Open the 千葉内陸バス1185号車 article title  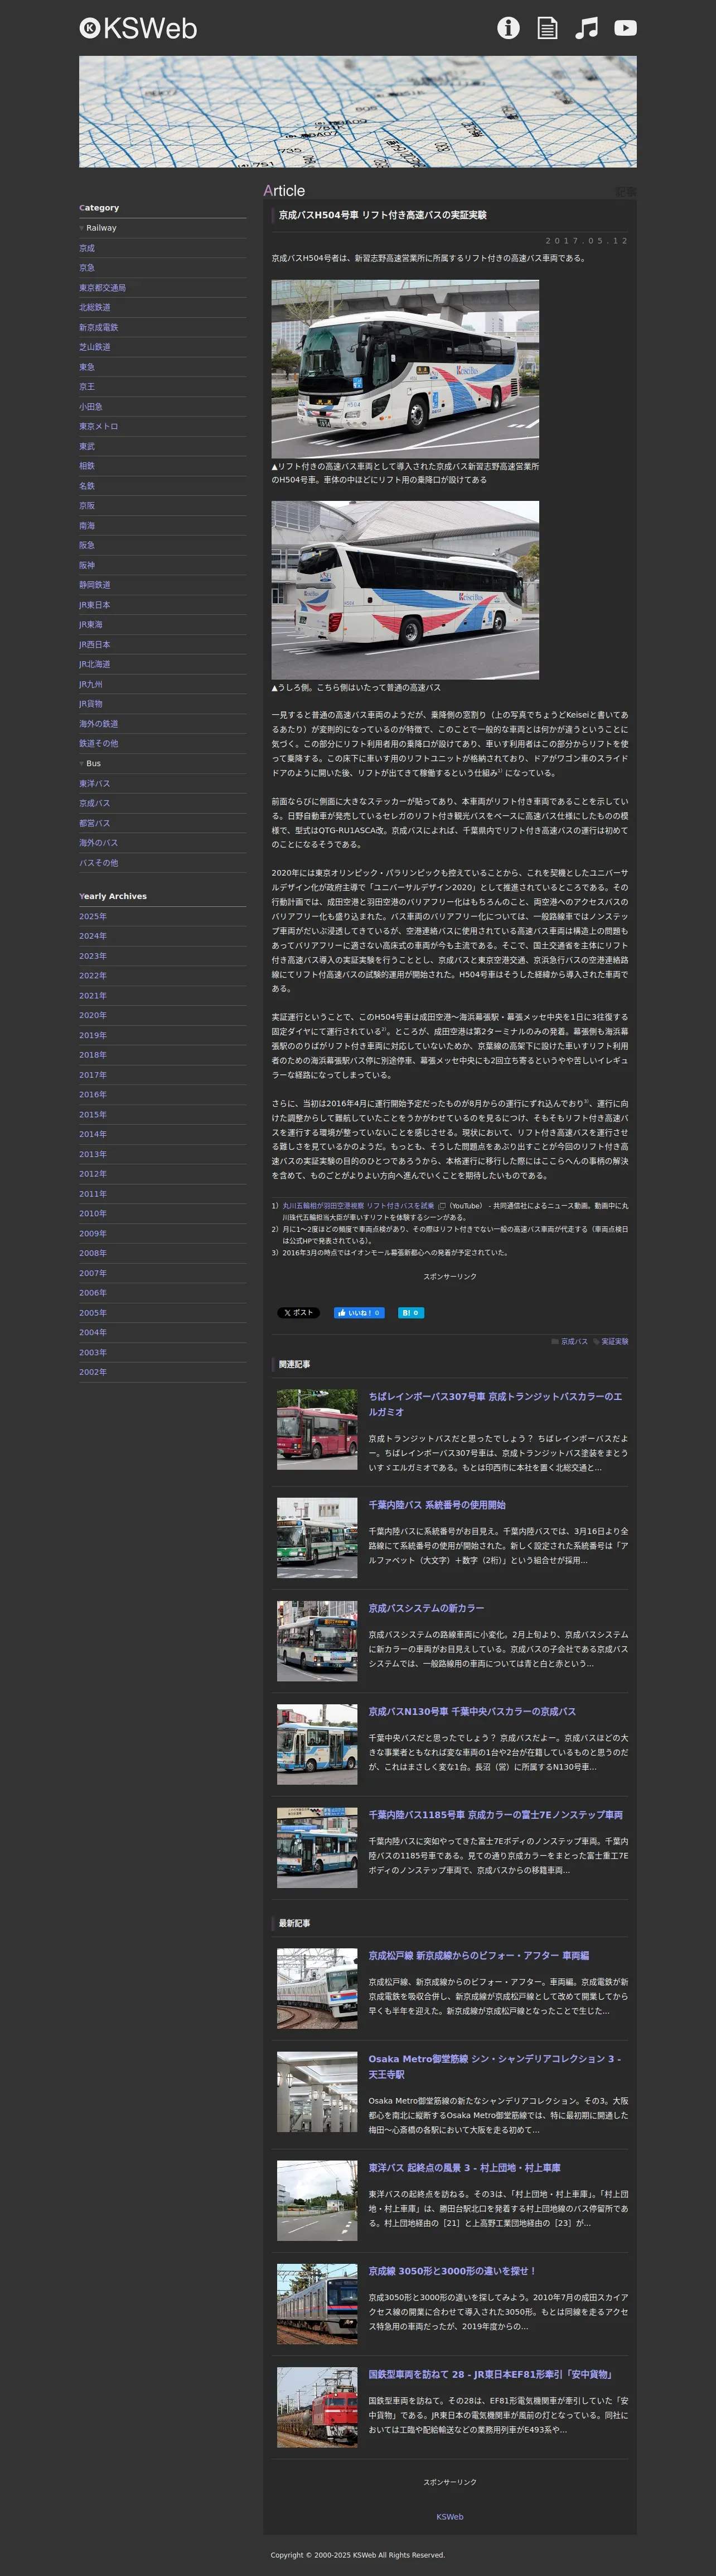tap(495, 1815)
